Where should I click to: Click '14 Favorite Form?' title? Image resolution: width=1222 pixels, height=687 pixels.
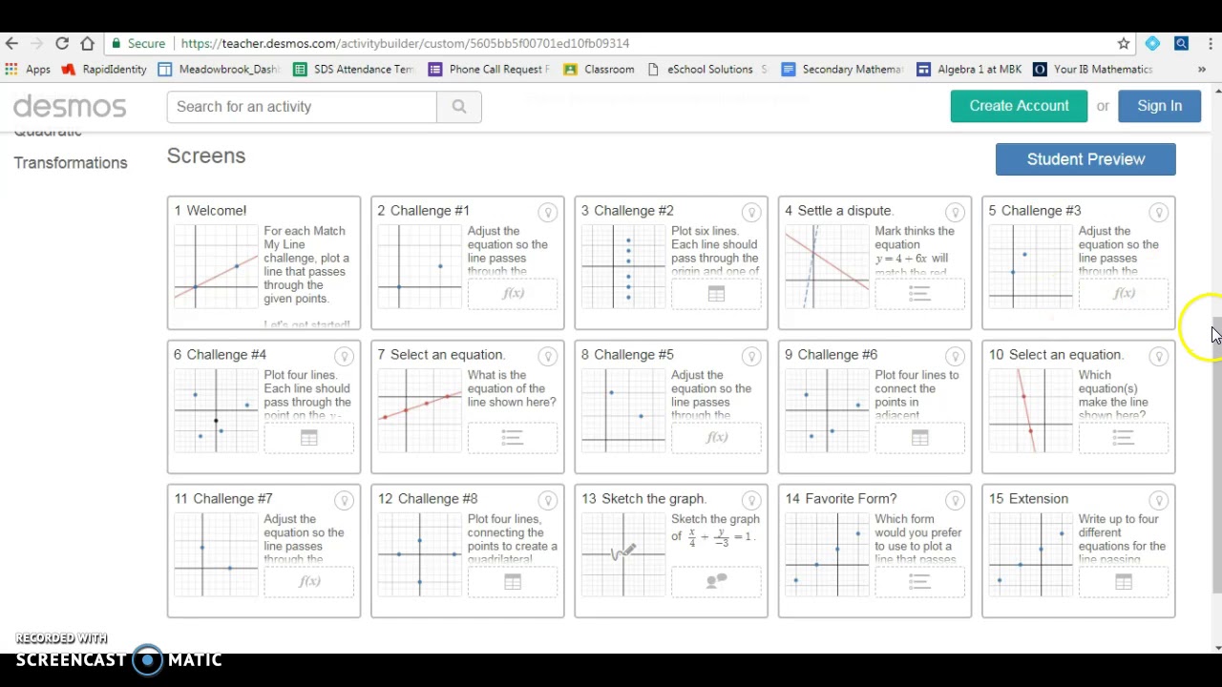[x=841, y=499]
